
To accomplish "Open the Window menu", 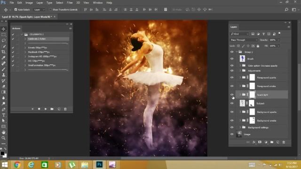I will click(98, 3).
